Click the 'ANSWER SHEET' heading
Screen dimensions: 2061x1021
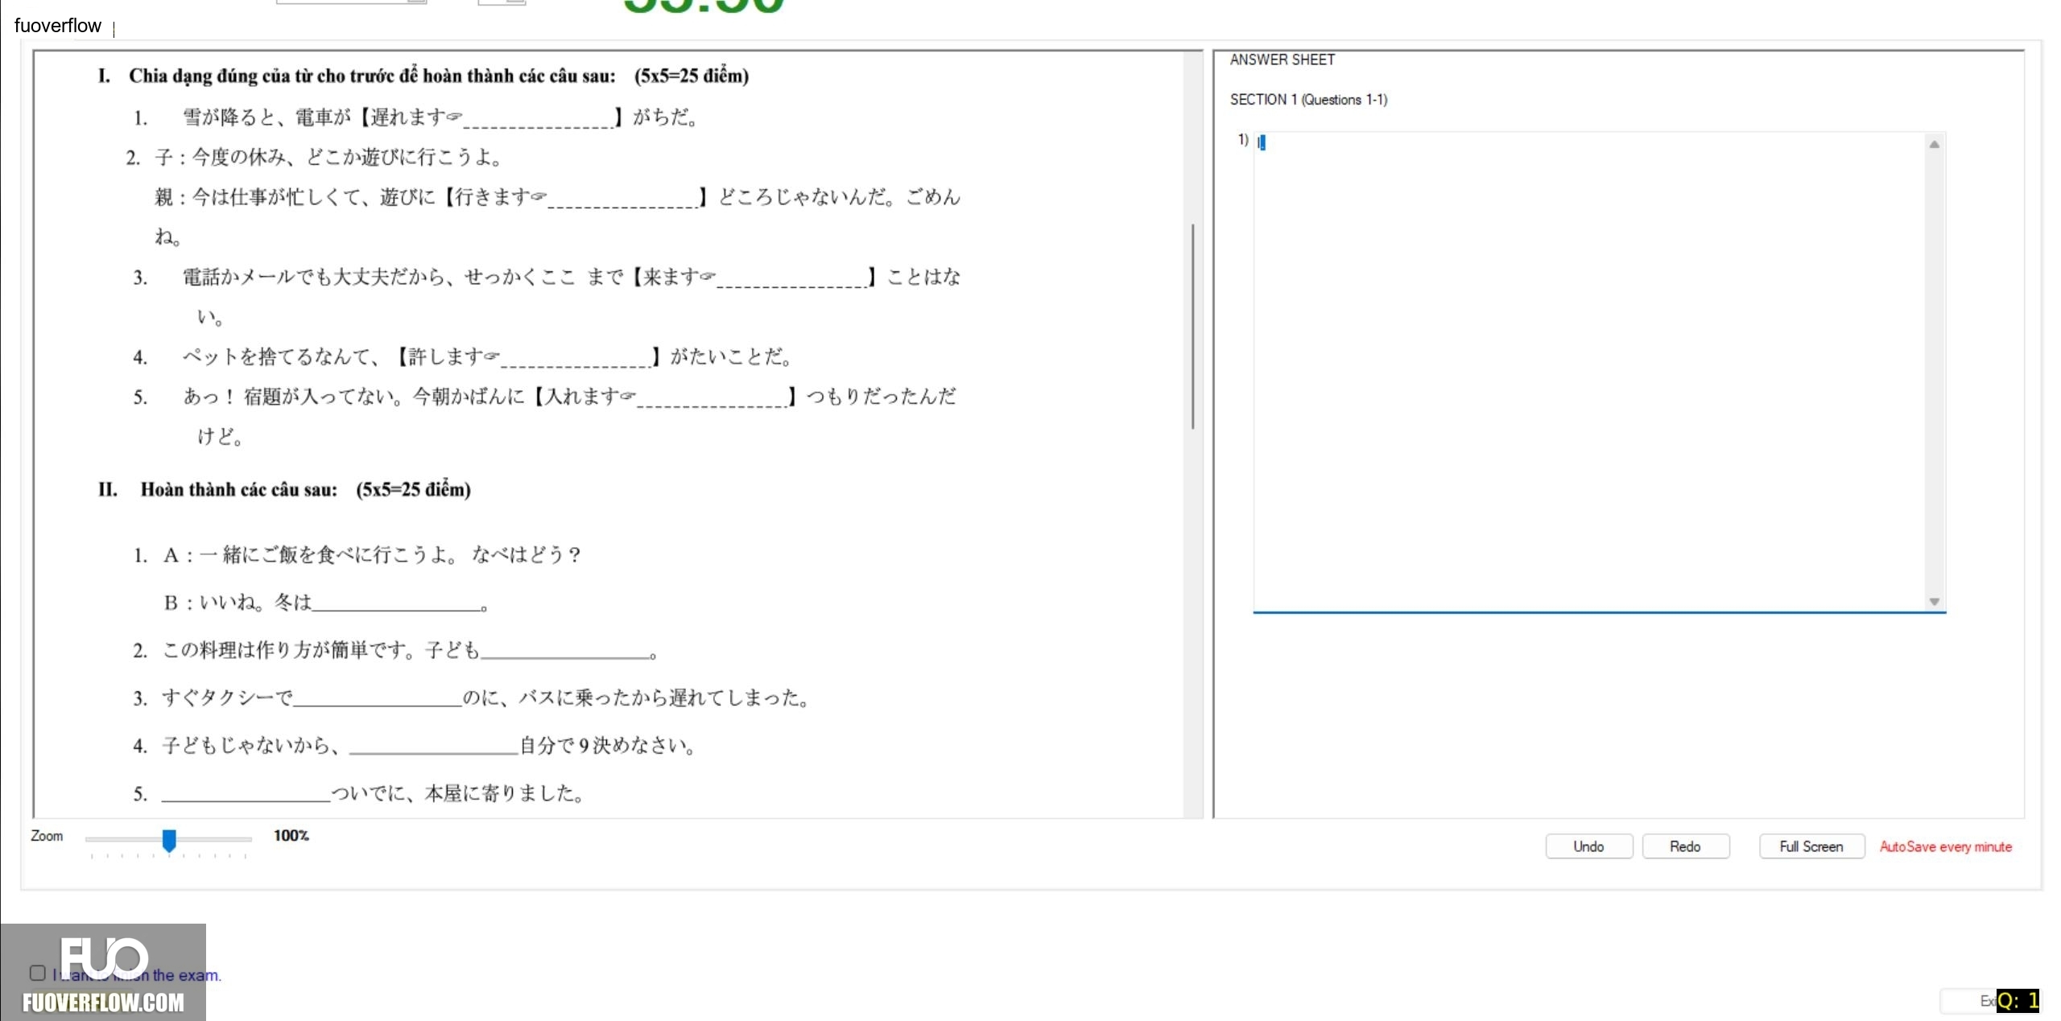coord(1282,60)
